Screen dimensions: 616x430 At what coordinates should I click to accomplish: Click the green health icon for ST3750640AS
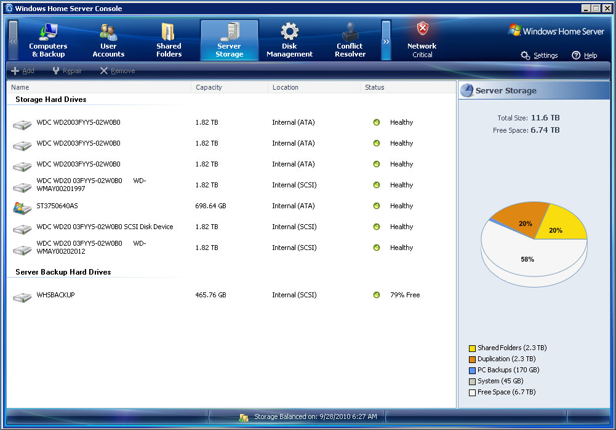tap(377, 206)
